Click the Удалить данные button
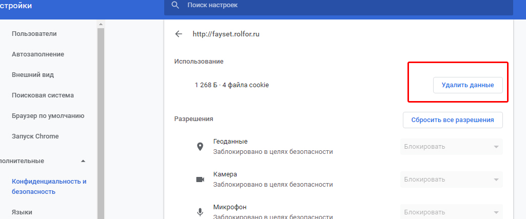526x219 pixels. click(x=467, y=85)
